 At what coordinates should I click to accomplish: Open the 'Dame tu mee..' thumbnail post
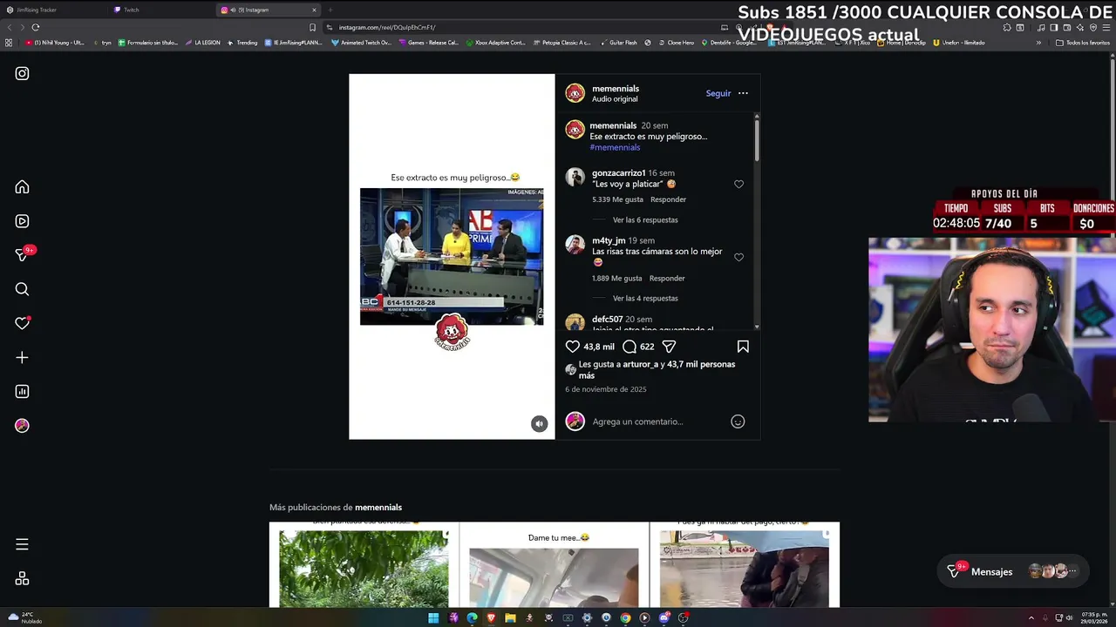coord(554,565)
